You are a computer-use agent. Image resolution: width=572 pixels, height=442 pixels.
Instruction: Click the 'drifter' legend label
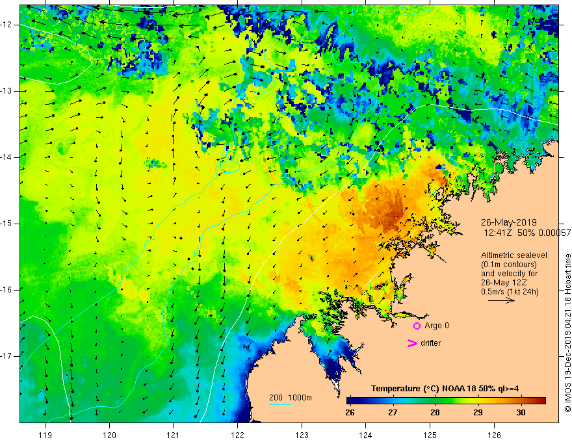click(430, 343)
